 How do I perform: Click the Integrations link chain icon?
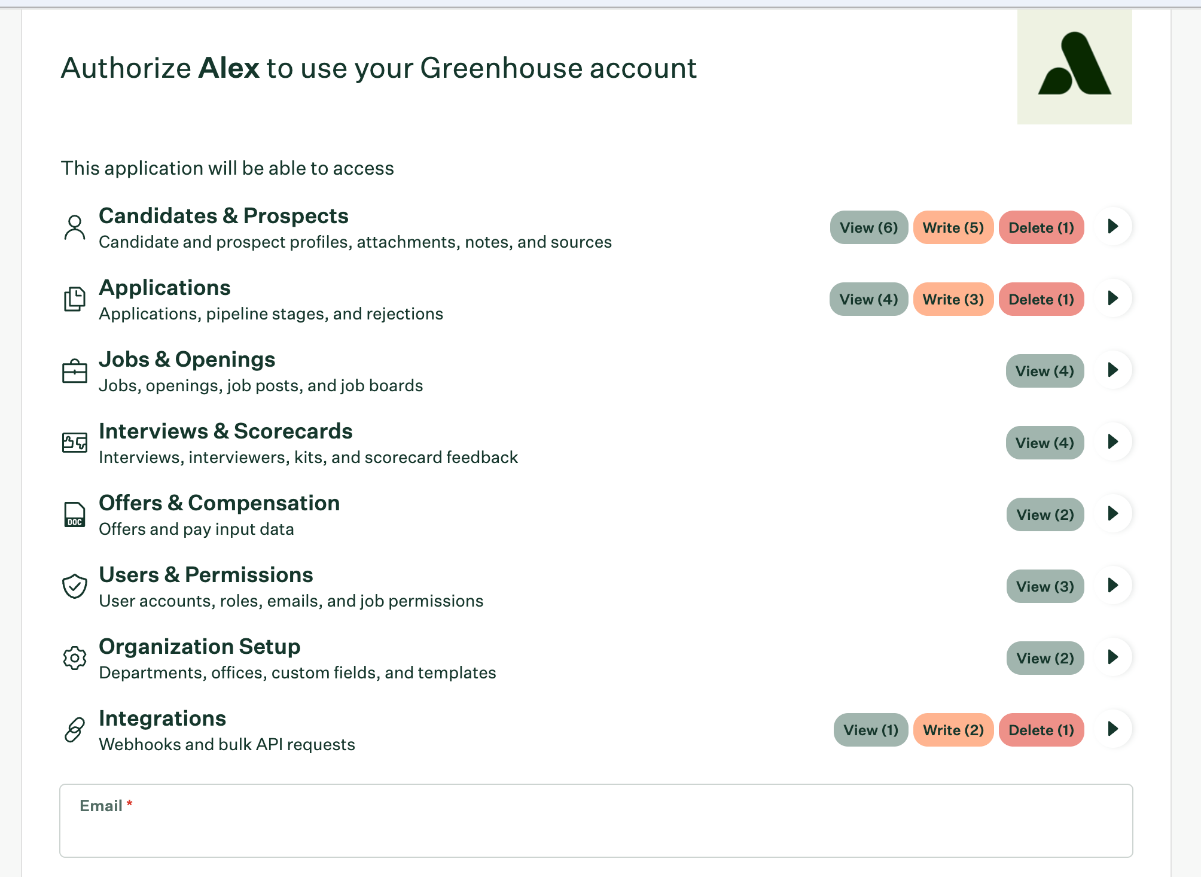(75, 730)
